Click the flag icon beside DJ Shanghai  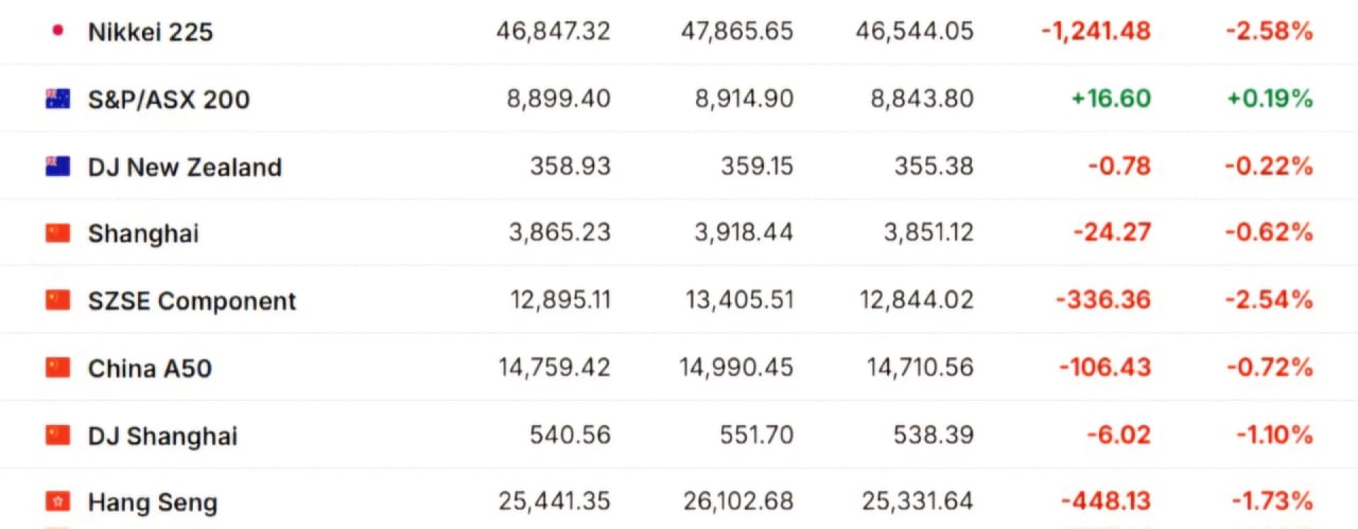tap(58, 435)
